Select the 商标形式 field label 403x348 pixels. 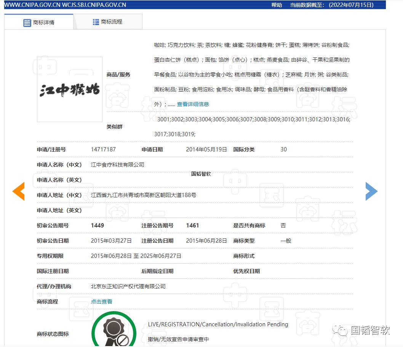(x=244, y=256)
